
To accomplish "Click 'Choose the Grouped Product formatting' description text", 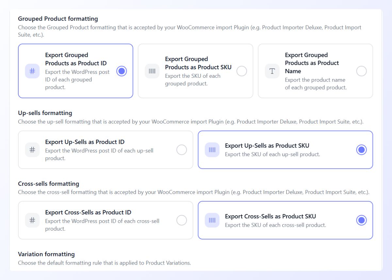I will (189, 31).
